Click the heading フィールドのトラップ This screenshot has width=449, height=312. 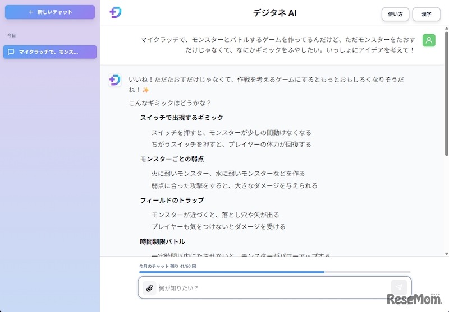click(172, 201)
